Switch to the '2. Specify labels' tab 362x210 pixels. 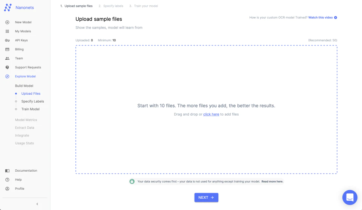tap(111, 6)
